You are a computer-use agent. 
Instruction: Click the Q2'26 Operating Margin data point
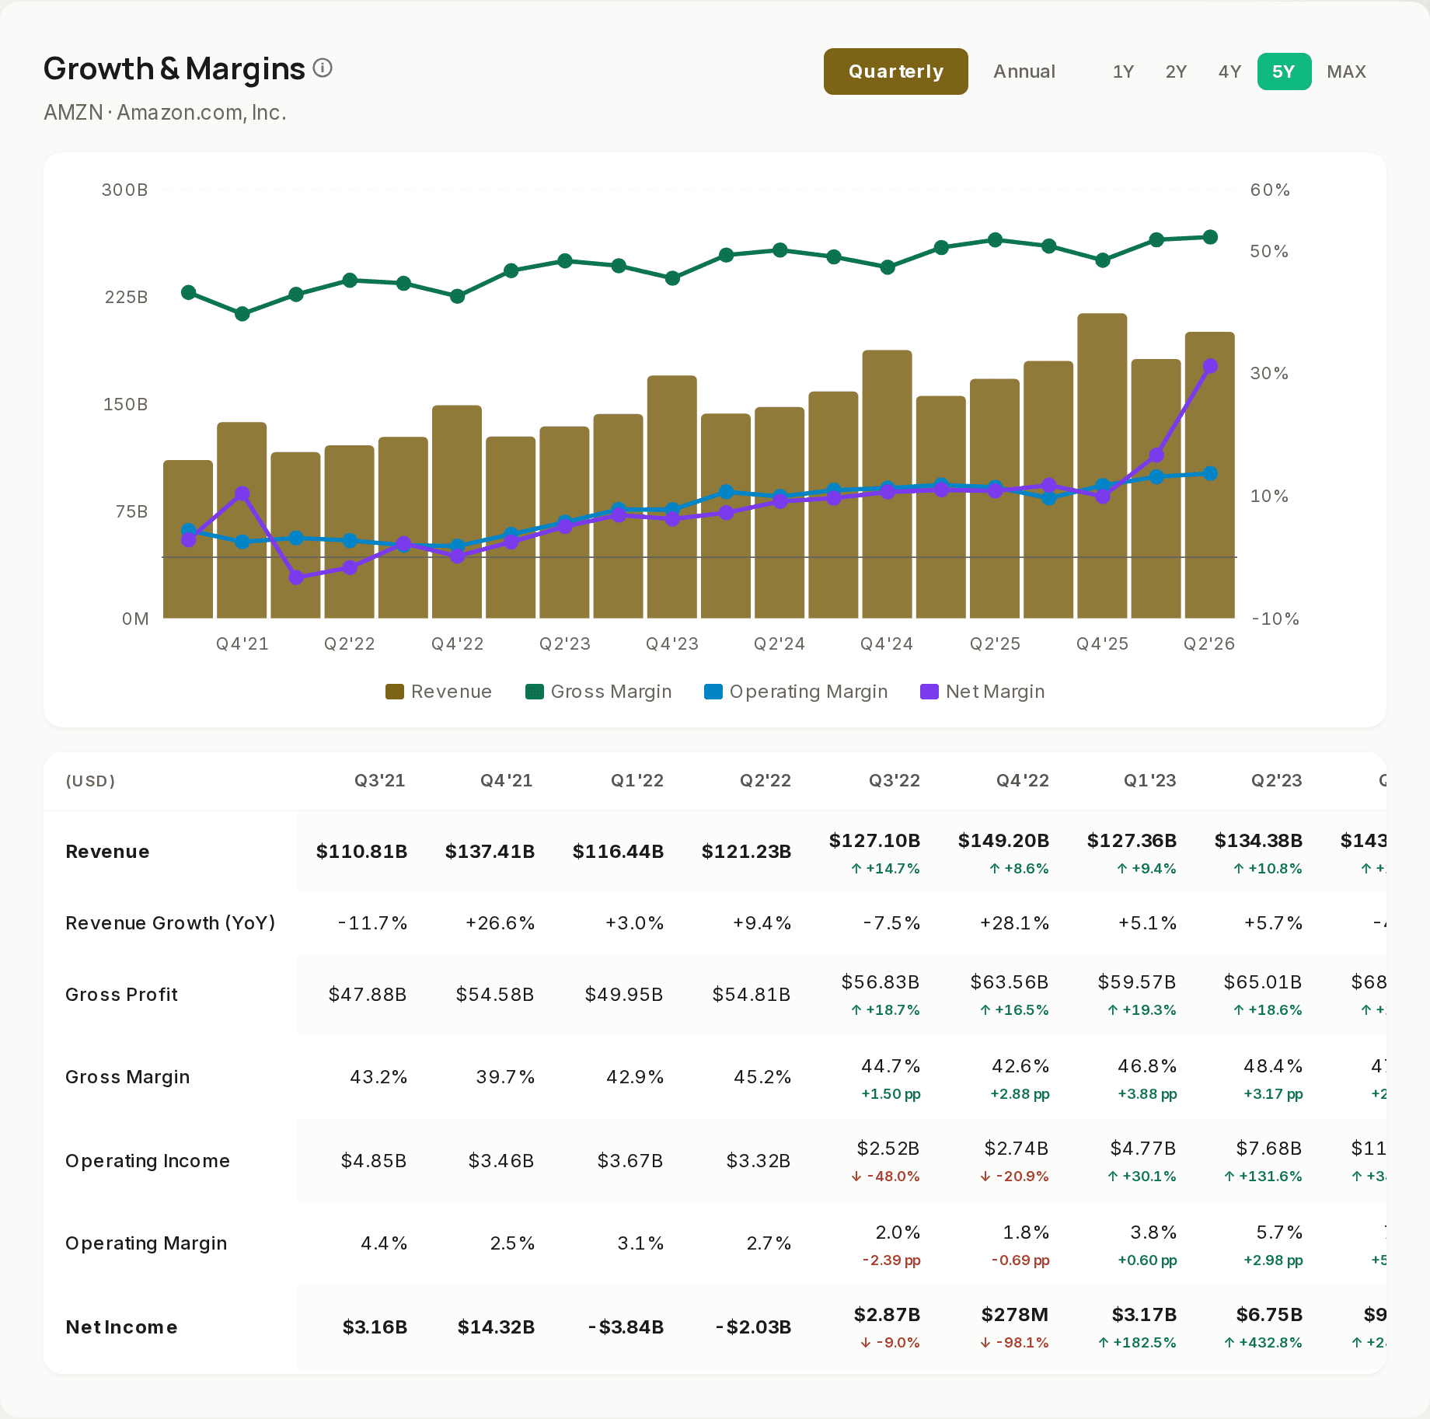[x=1210, y=473]
